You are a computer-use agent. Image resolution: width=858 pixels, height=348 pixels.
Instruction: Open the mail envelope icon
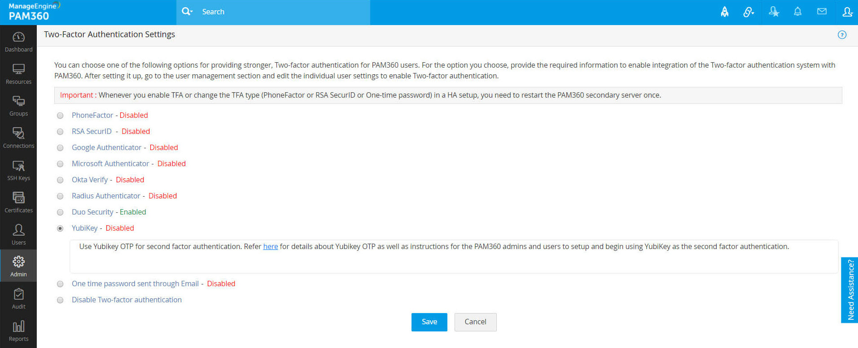822,12
